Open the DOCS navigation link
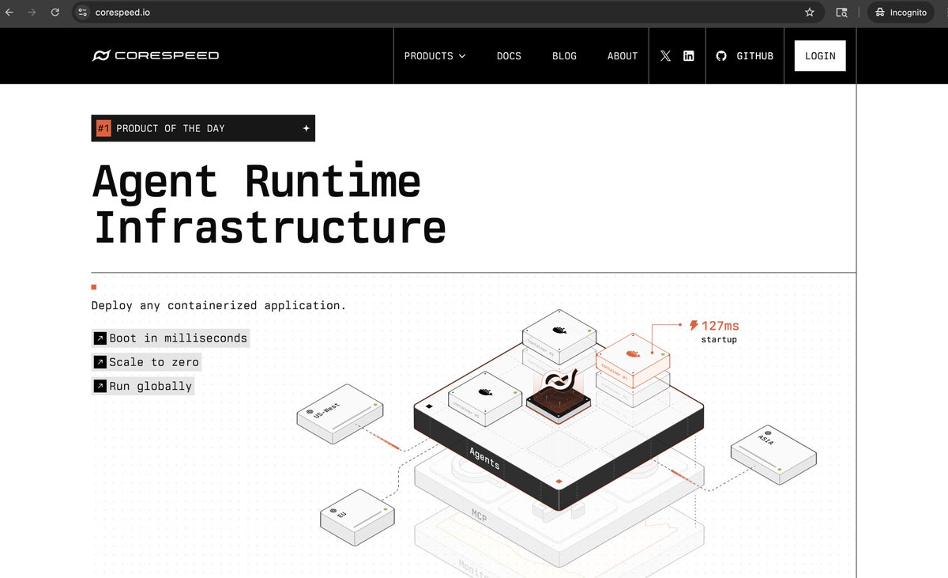This screenshot has height=578, width=948. (x=509, y=56)
